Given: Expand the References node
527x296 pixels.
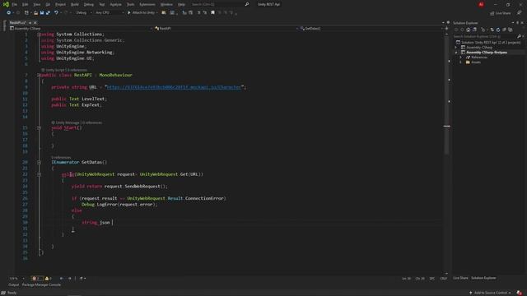Looking at the screenshot, I should pos(461,58).
